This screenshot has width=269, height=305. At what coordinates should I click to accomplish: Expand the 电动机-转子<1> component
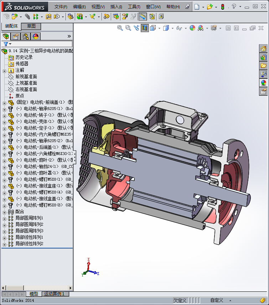click(4, 116)
